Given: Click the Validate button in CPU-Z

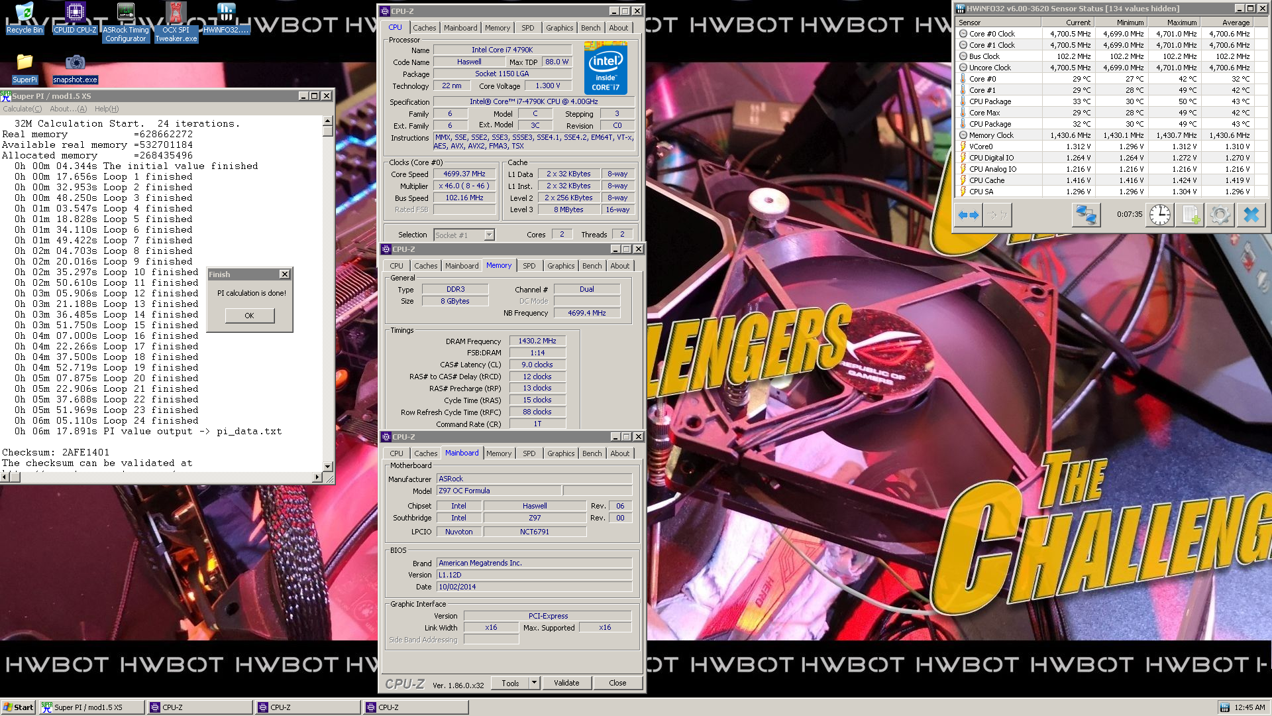Looking at the screenshot, I should pos(566,683).
